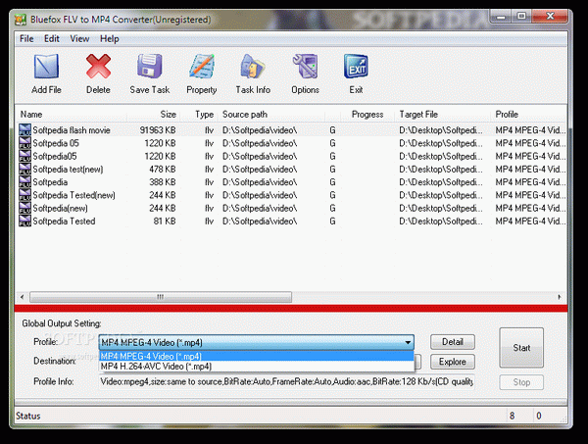
Task: Click FLV icon beside Softpedia Tested 81 KB
Action: (24, 221)
